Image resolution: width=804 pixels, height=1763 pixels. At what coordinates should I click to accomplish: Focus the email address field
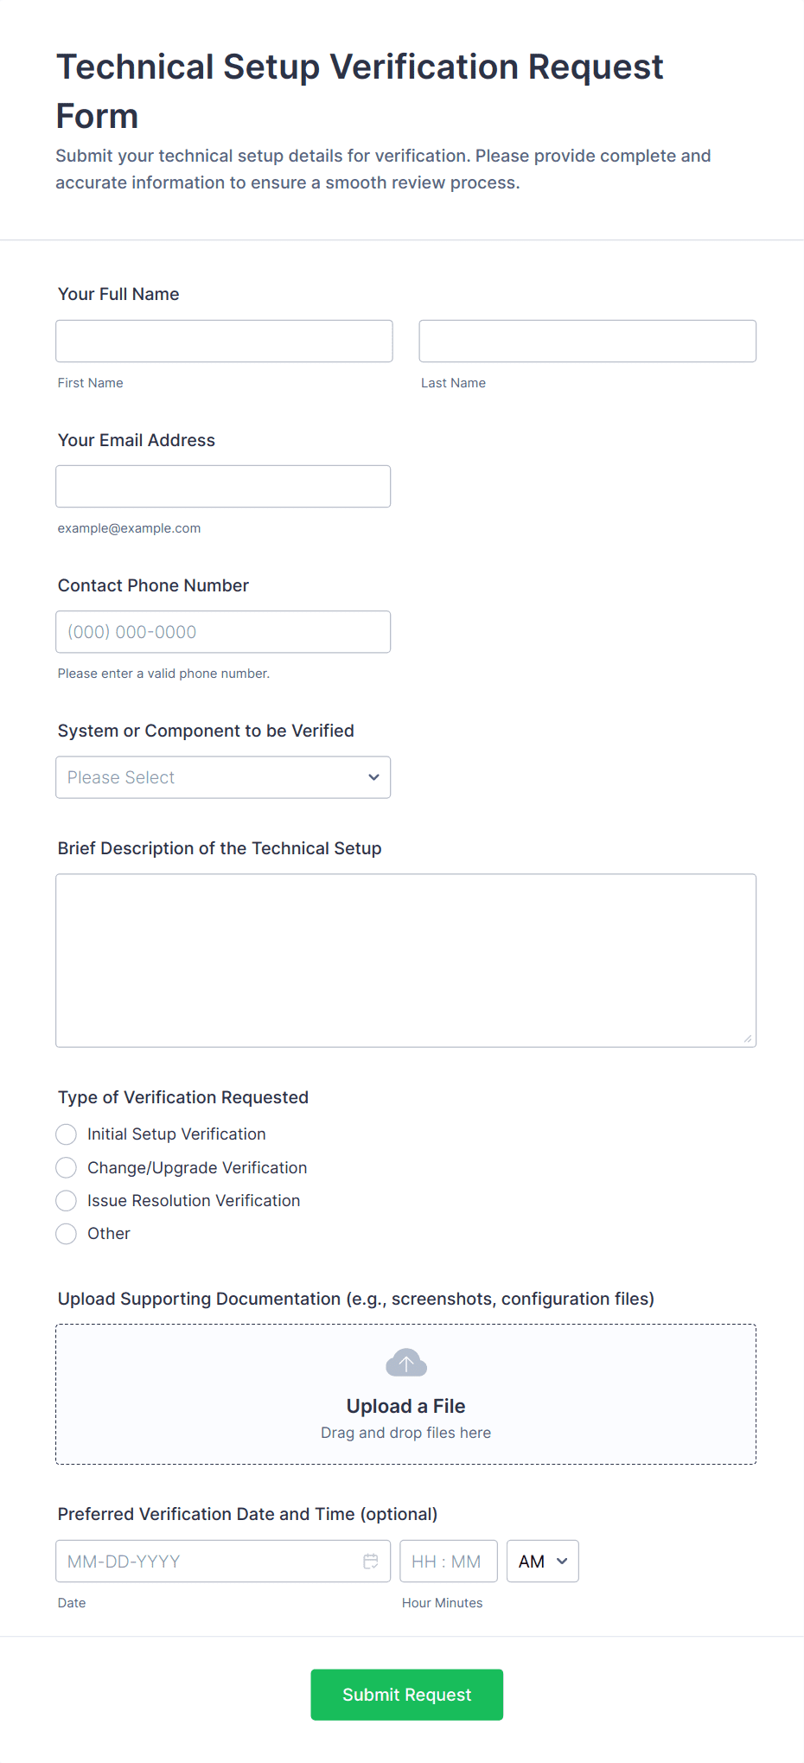(223, 486)
